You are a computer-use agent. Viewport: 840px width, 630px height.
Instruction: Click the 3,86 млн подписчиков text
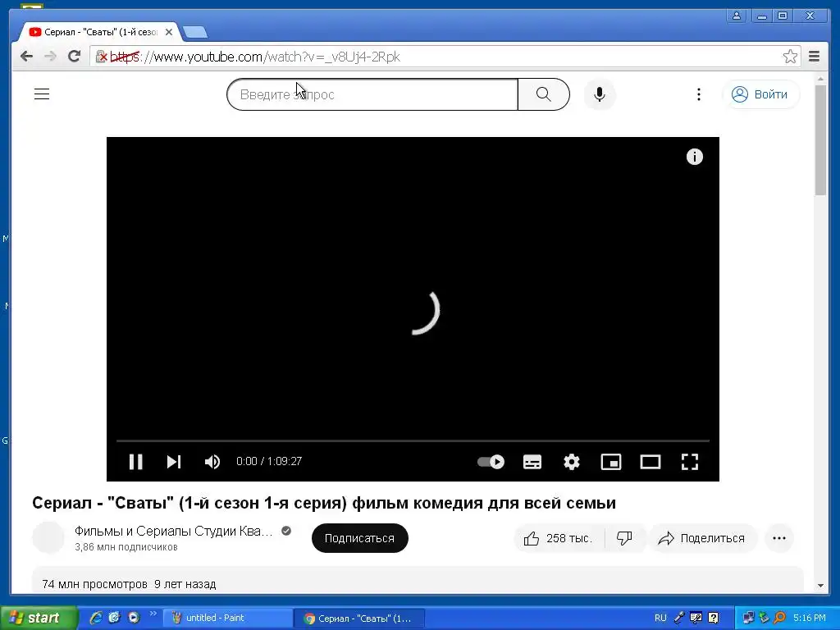pyautogui.click(x=126, y=547)
